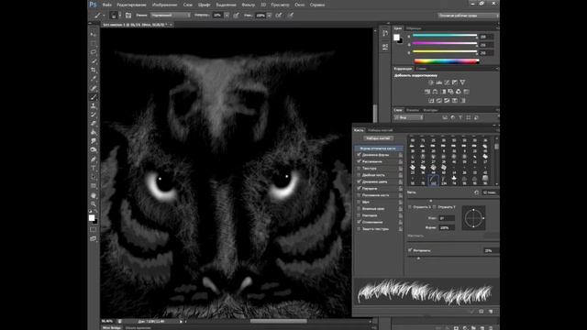The height and width of the screenshot is (330, 587).
Task: Select the Clone Stamp tool
Action: [94, 106]
